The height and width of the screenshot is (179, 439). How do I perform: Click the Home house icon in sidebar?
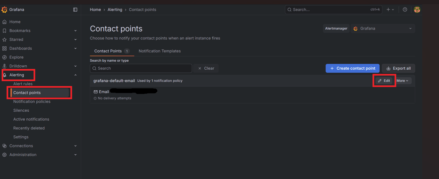(x=4, y=22)
